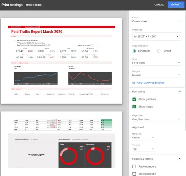Screen dimensions: 186x176
Task: Select Landscape page orientation
Action: pos(134,51)
